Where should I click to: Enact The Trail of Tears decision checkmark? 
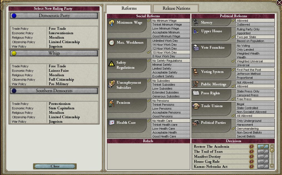pos(263,151)
